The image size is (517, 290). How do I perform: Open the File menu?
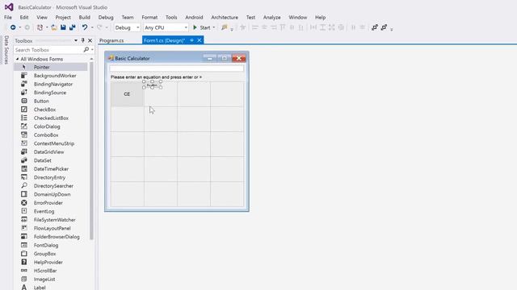(x=8, y=18)
